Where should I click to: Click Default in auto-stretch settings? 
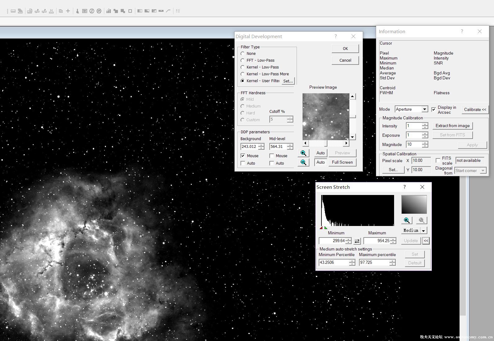click(x=415, y=263)
